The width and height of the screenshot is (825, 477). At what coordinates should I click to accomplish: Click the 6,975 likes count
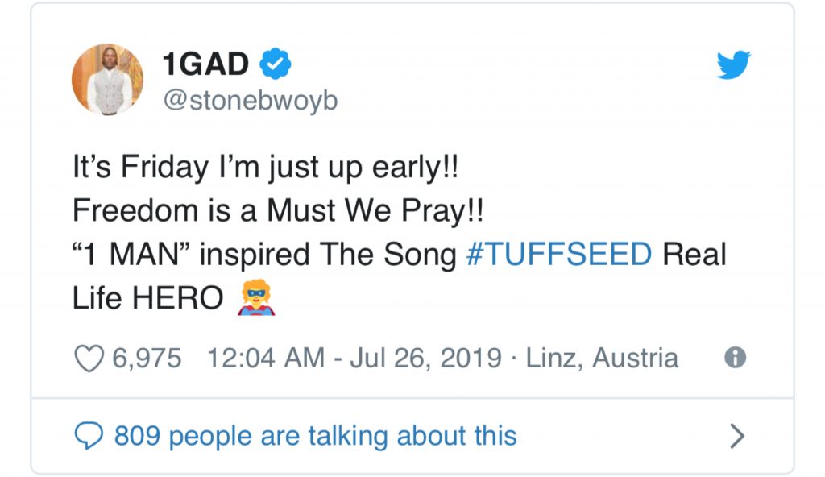point(147,358)
